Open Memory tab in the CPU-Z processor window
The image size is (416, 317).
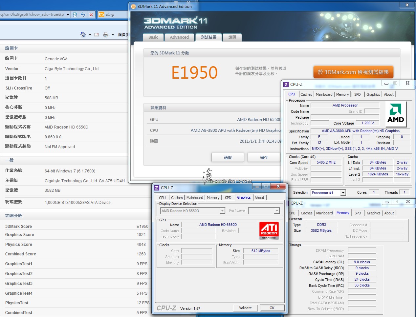(342, 94)
